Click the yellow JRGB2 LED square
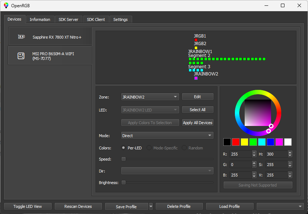The image size is (308, 214). [196, 48]
